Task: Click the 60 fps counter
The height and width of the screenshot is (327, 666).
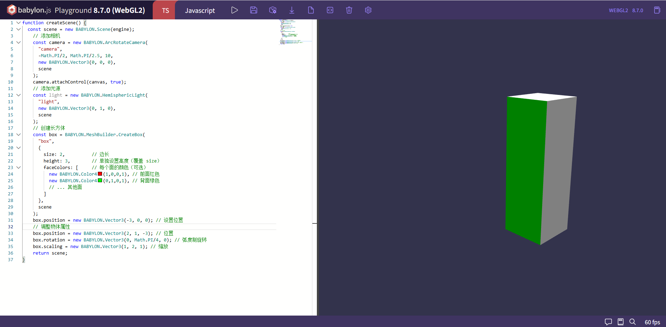Action: 652,322
